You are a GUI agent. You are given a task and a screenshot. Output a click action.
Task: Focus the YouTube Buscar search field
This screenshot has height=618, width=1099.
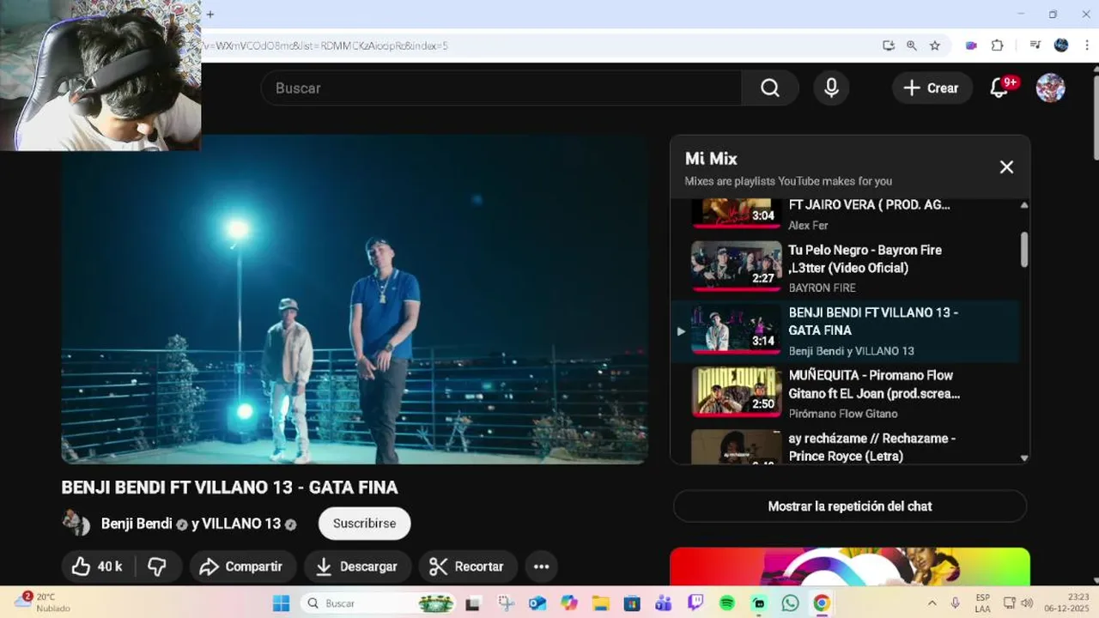[x=501, y=88]
